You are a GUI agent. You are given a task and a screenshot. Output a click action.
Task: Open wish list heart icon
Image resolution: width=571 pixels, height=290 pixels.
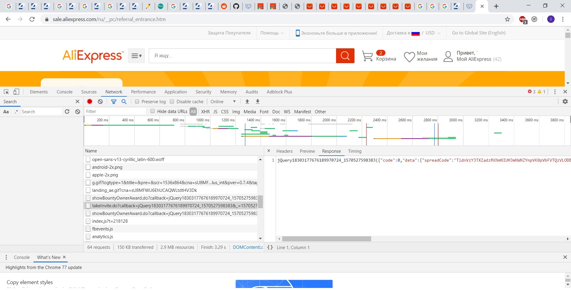coord(409,57)
